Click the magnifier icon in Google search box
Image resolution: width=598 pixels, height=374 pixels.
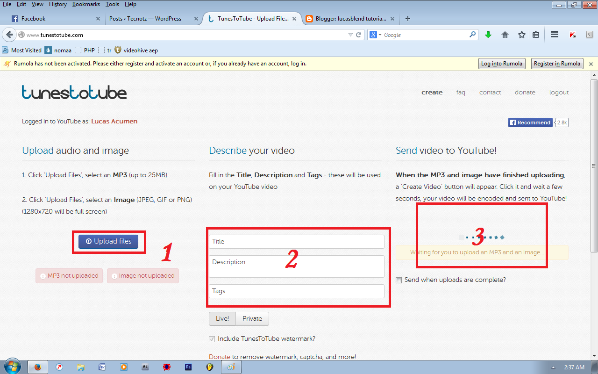(472, 35)
